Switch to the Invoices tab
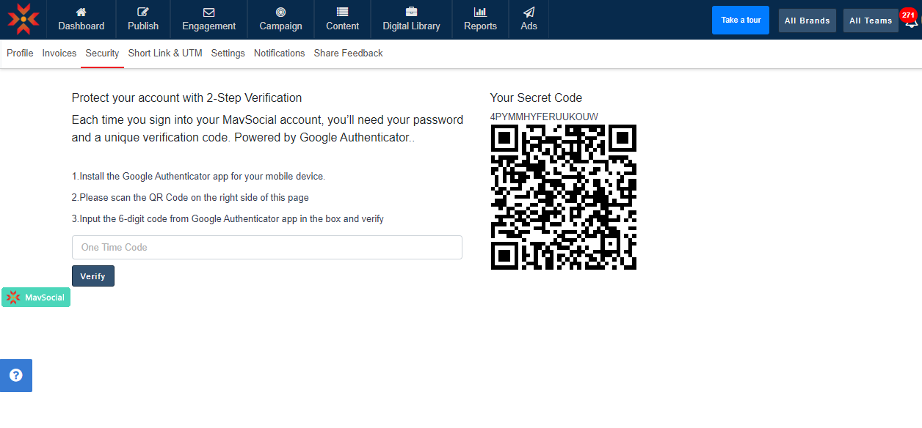922x428 pixels. (59, 53)
